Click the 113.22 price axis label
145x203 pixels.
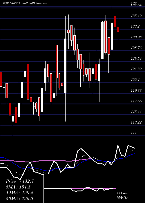(x=136, y=122)
